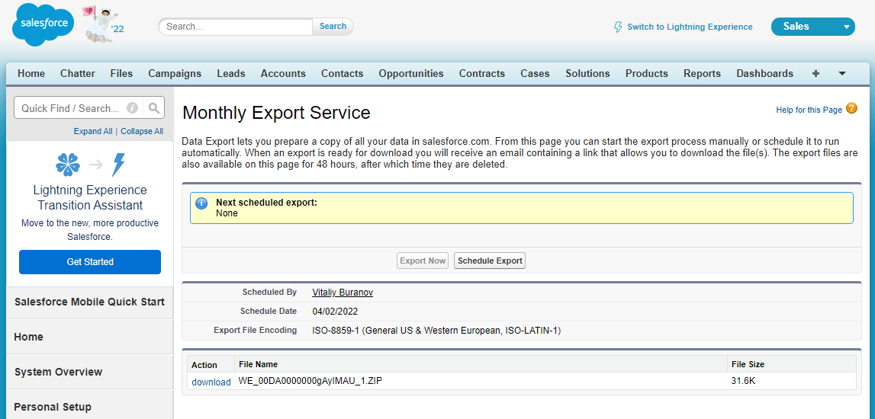The height and width of the screenshot is (419, 875).
Task: Click the ISO-8859-1 encoding value text
Action: tap(436, 331)
